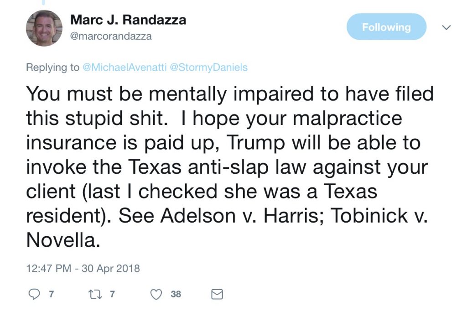Open Marc J. Randazza's profile photo
467x317 pixels.
point(44,28)
